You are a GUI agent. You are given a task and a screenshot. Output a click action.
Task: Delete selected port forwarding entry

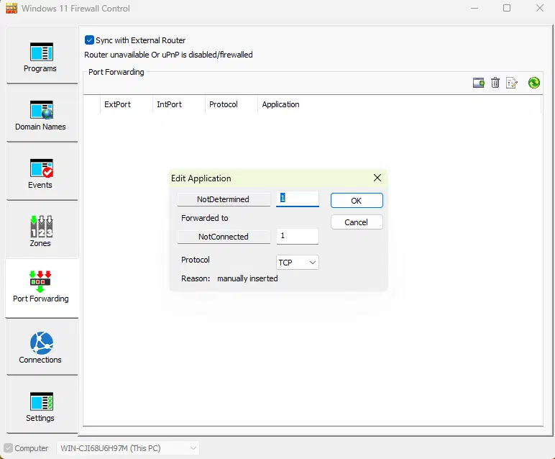pyautogui.click(x=495, y=83)
